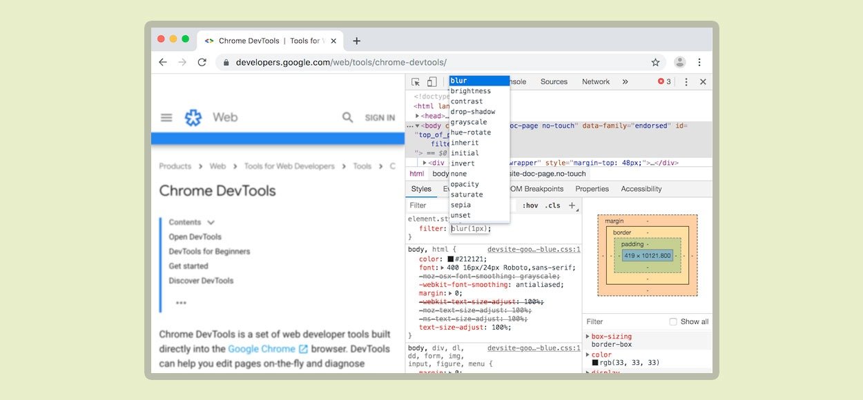The height and width of the screenshot is (400, 863).
Task: Click the computed styles Filter field
Action: point(625,321)
